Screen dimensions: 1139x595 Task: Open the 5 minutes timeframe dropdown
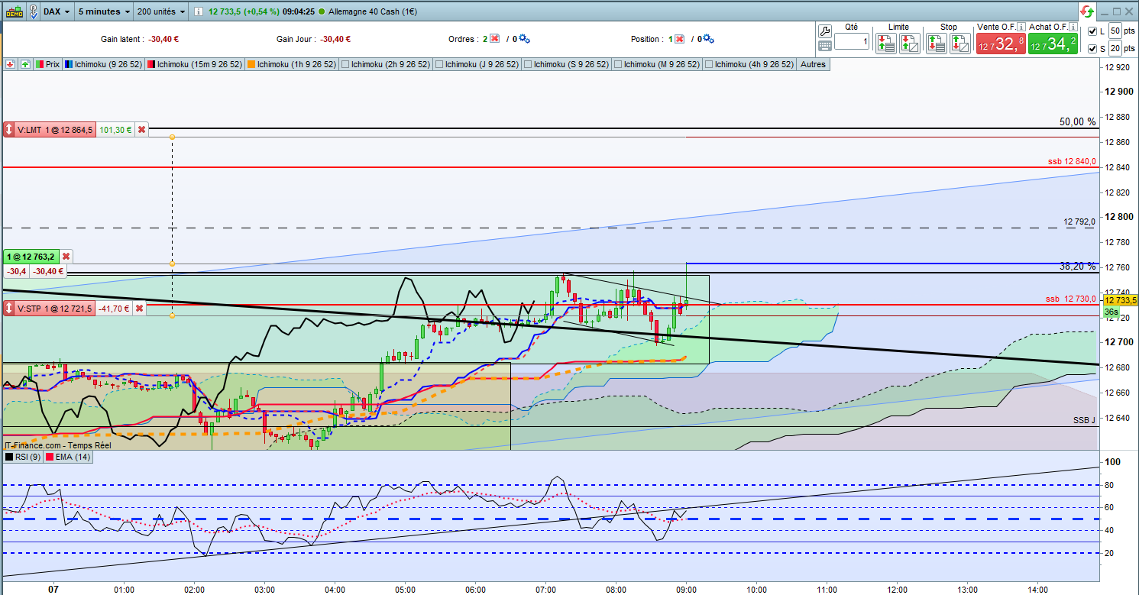point(104,12)
